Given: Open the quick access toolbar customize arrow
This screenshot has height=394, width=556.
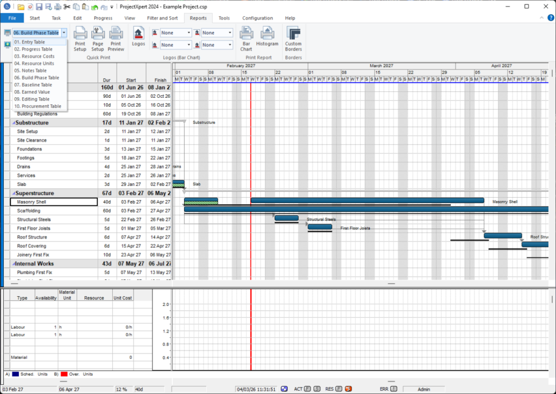Looking at the screenshot, I should coord(112,7).
